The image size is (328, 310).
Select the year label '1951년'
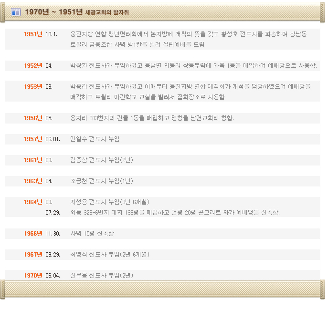(33, 34)
